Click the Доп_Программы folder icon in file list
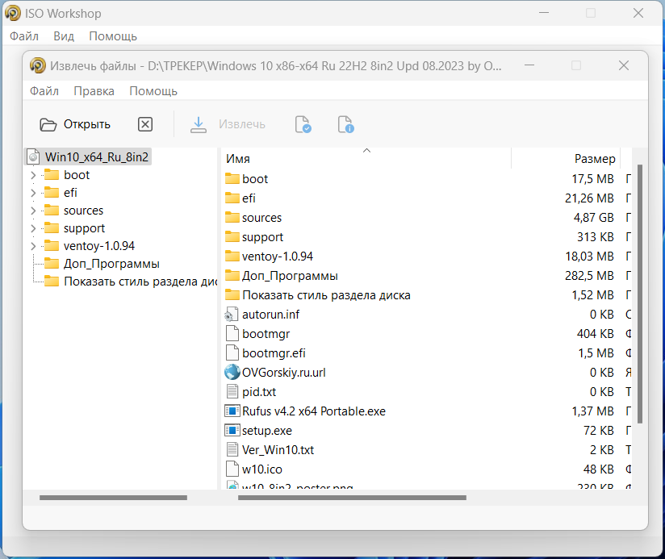Viewport: 665px width, 559px height. coord(232,276)
